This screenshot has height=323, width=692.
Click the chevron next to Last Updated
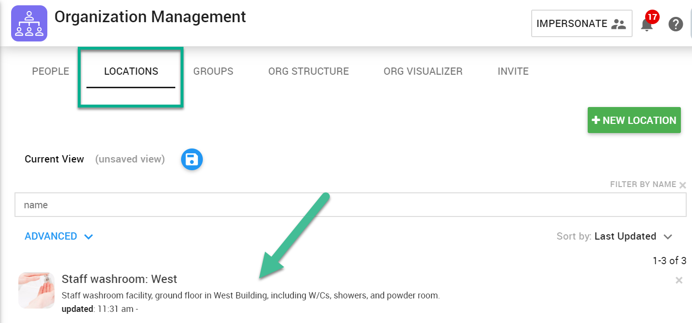coord(668,237)
